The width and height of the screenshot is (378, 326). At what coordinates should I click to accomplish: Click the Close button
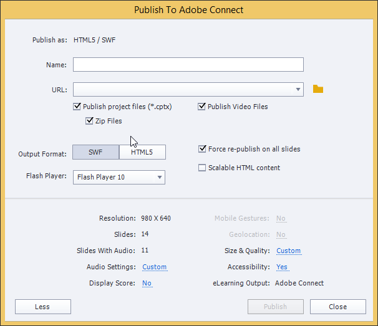point(338,307)
